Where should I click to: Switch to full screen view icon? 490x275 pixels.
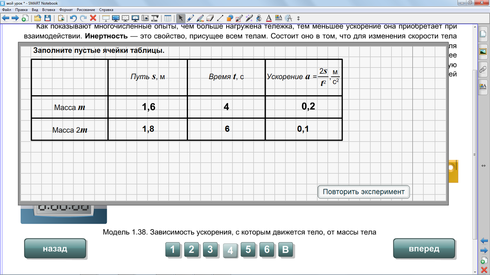click(x=116, y=18)
